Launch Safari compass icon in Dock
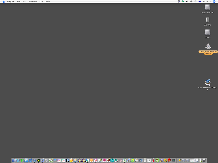Image resolution: width=218 pixels, height=163 pixels. click(x=34, y=160)
